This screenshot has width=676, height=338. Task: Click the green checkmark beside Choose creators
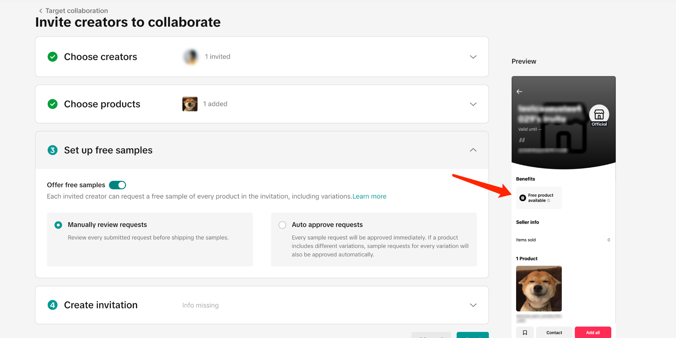click(52, 57)
